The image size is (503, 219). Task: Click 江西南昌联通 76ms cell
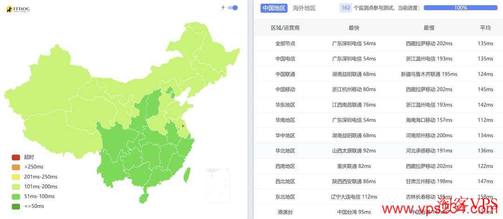point(354,105)
